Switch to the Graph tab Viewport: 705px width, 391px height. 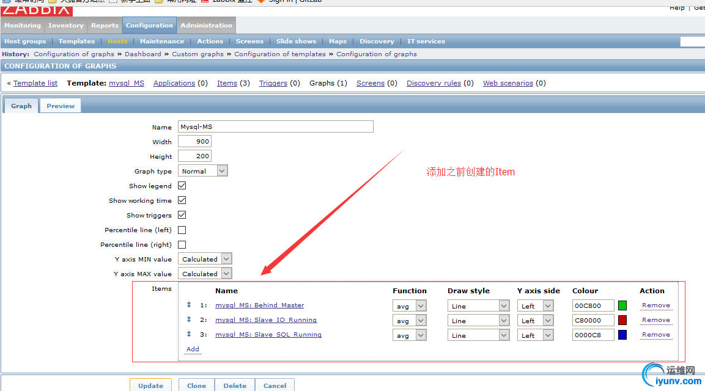[21, 106]
